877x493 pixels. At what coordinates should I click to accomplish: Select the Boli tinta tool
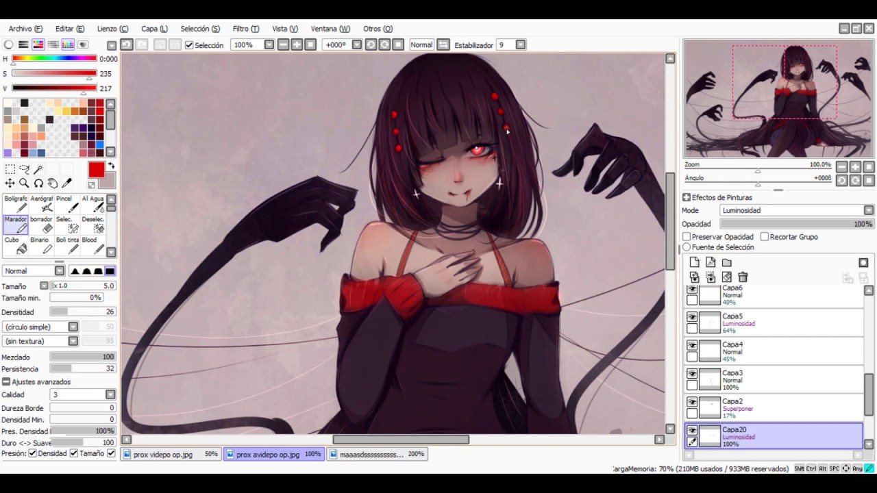(66, 246)
